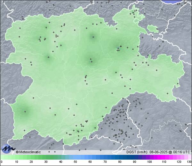Click the DGST (km/h) variable label
192x166 pixels.
coord(137,152)
